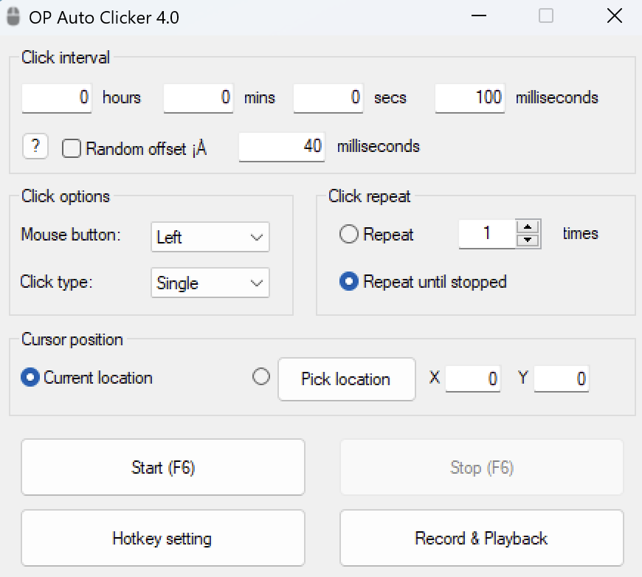The height and width of the screenshot is (577, 642).
Task: Increase repeat count with up arrow
Action: [x=528, y=227]
